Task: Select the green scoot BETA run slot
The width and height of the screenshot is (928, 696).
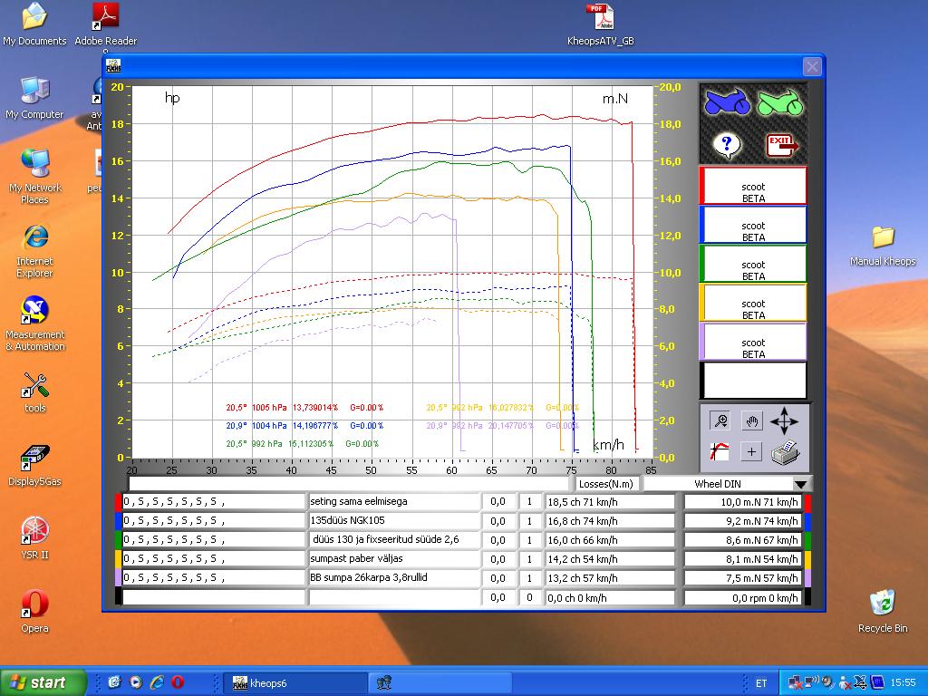Action: pos(753,264)
